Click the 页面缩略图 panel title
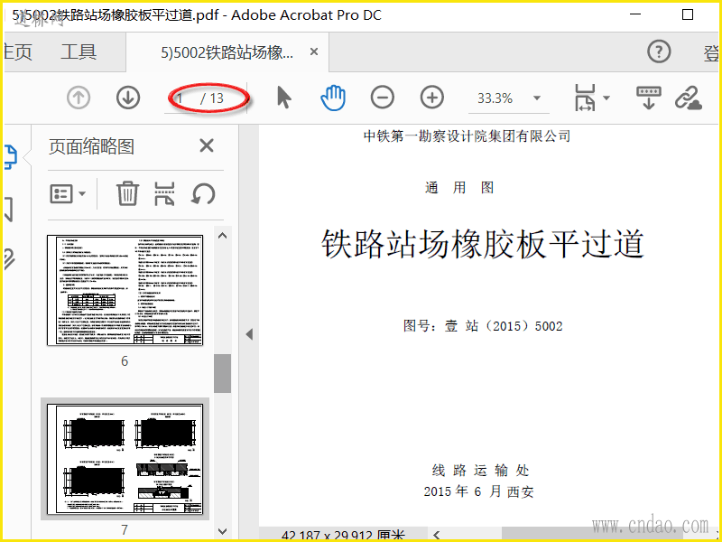The image size is (722, 542). (91, 147)
